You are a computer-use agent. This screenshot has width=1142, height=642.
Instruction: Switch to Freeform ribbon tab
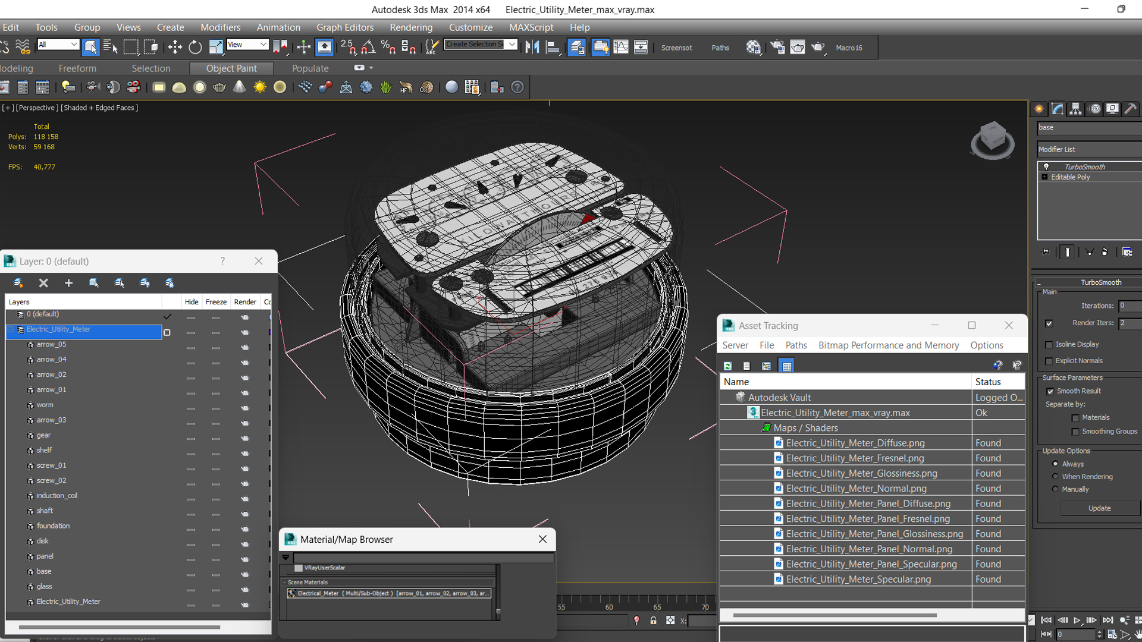click(x=77, y=68)
